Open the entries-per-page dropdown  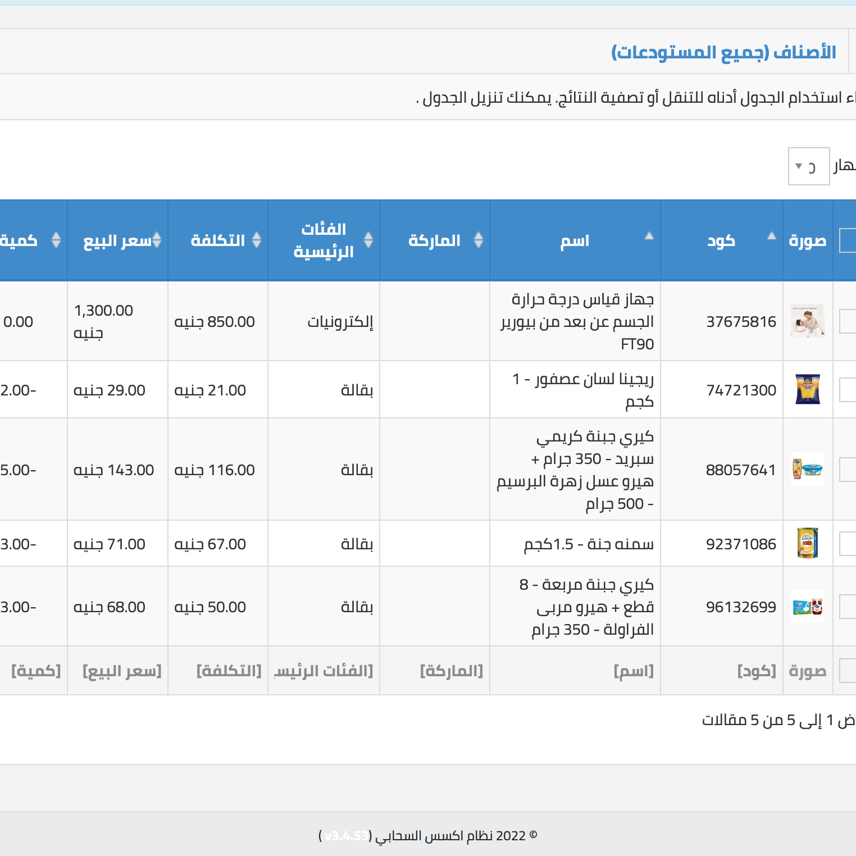click(809, 166)
